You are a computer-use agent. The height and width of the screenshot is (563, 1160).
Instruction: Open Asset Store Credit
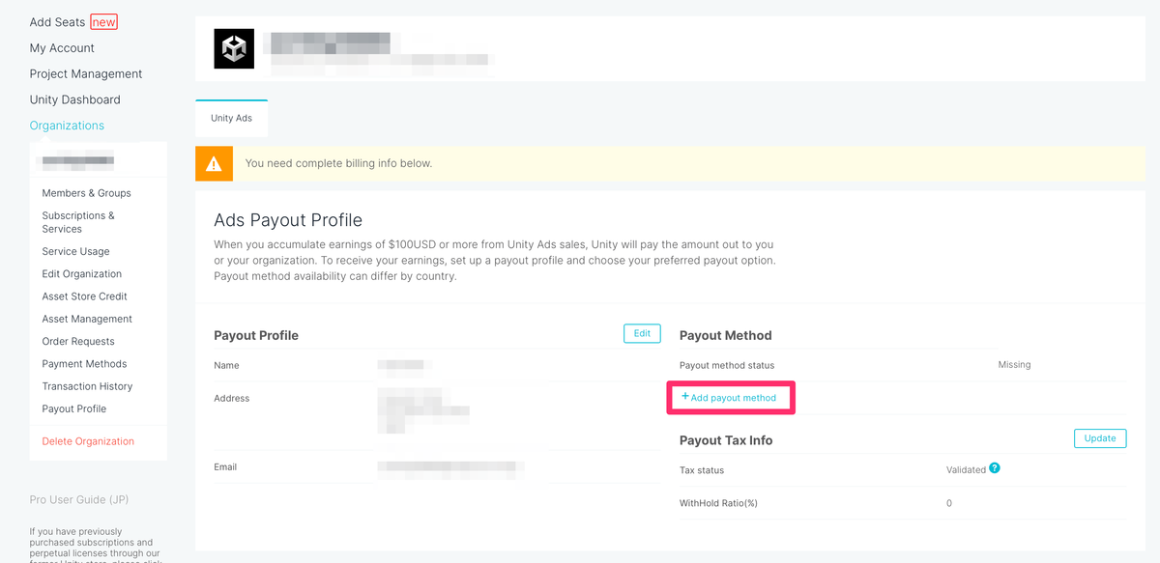point(85,296)
